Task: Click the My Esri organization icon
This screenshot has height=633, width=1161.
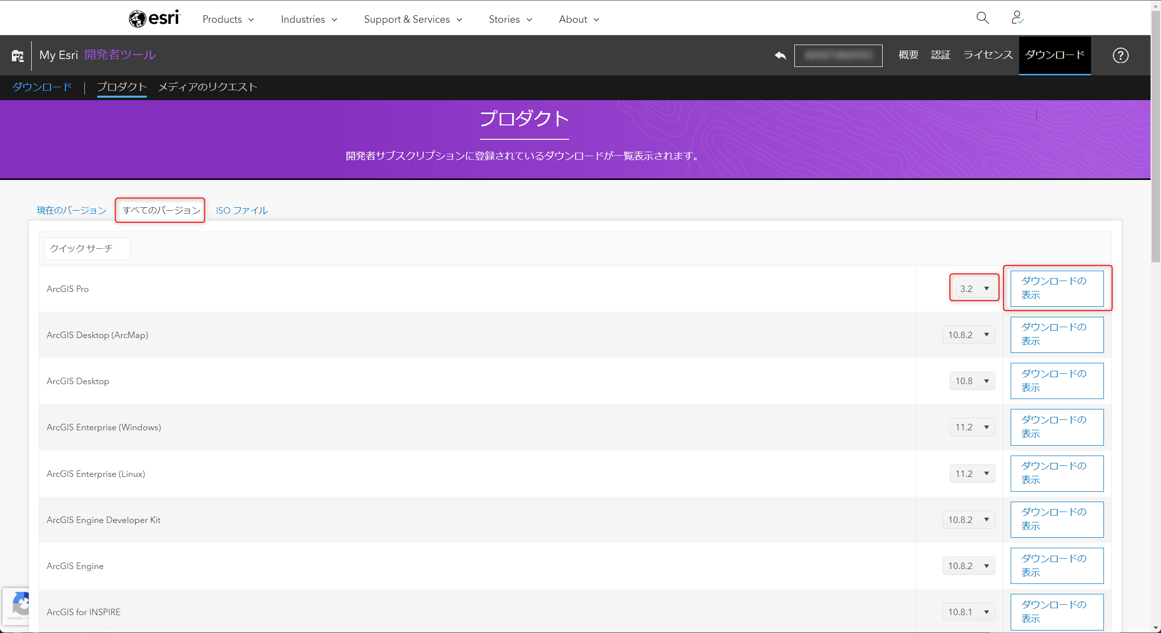Action: pyautogui.click(x=18, y=56)
